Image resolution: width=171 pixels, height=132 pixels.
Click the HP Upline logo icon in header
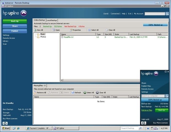click(x=24, y=13)
